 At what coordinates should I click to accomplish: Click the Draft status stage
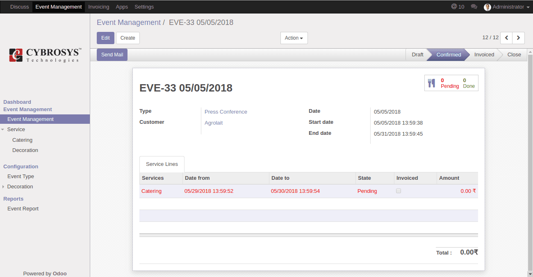(x=417, y=55)
